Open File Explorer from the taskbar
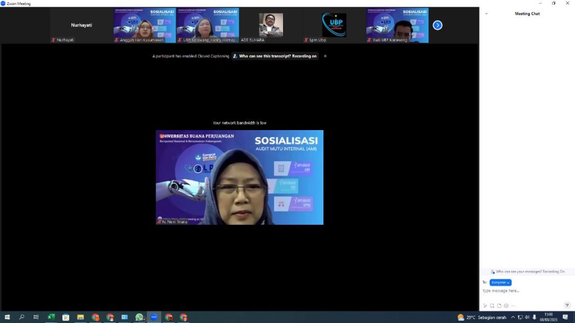The width and height of the screenshot is (575, 323). click(x=80, y=317)
